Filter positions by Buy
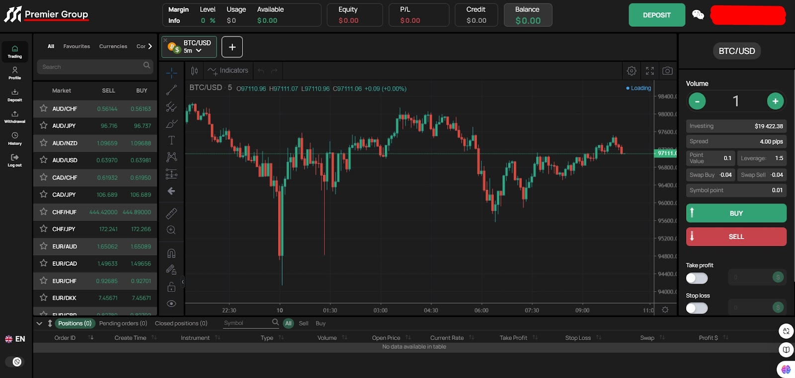 coord(320,323)
